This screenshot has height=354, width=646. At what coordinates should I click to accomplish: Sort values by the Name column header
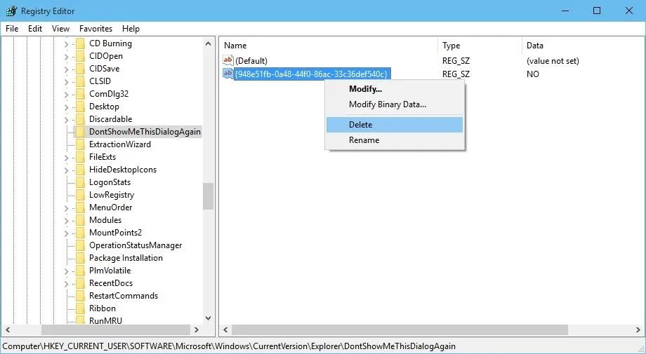click(x=329, y=46)
